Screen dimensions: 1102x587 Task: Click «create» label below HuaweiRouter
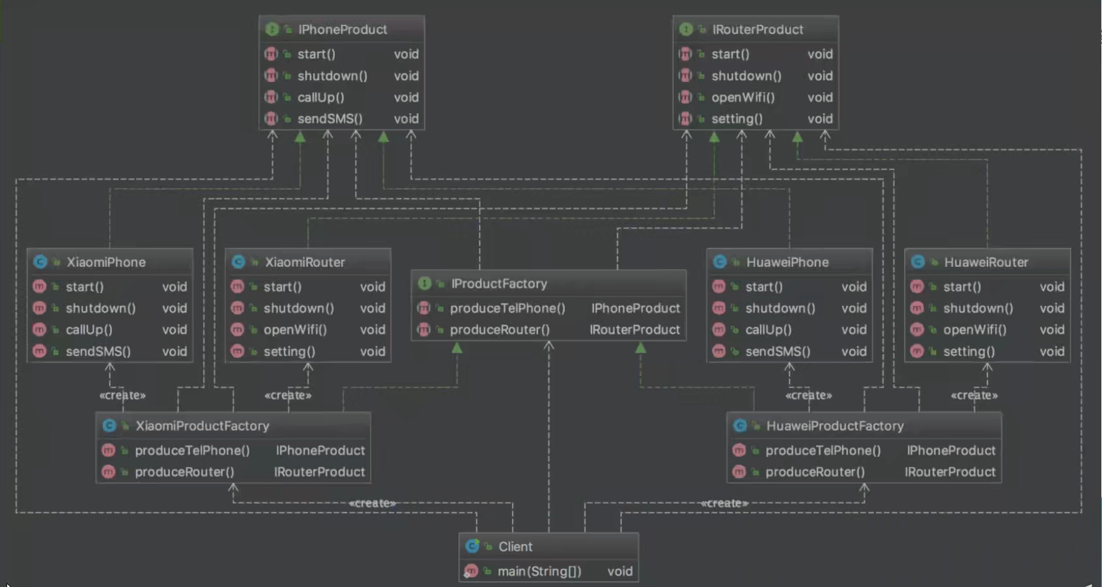pyautogui.click(x=974, y=395)
